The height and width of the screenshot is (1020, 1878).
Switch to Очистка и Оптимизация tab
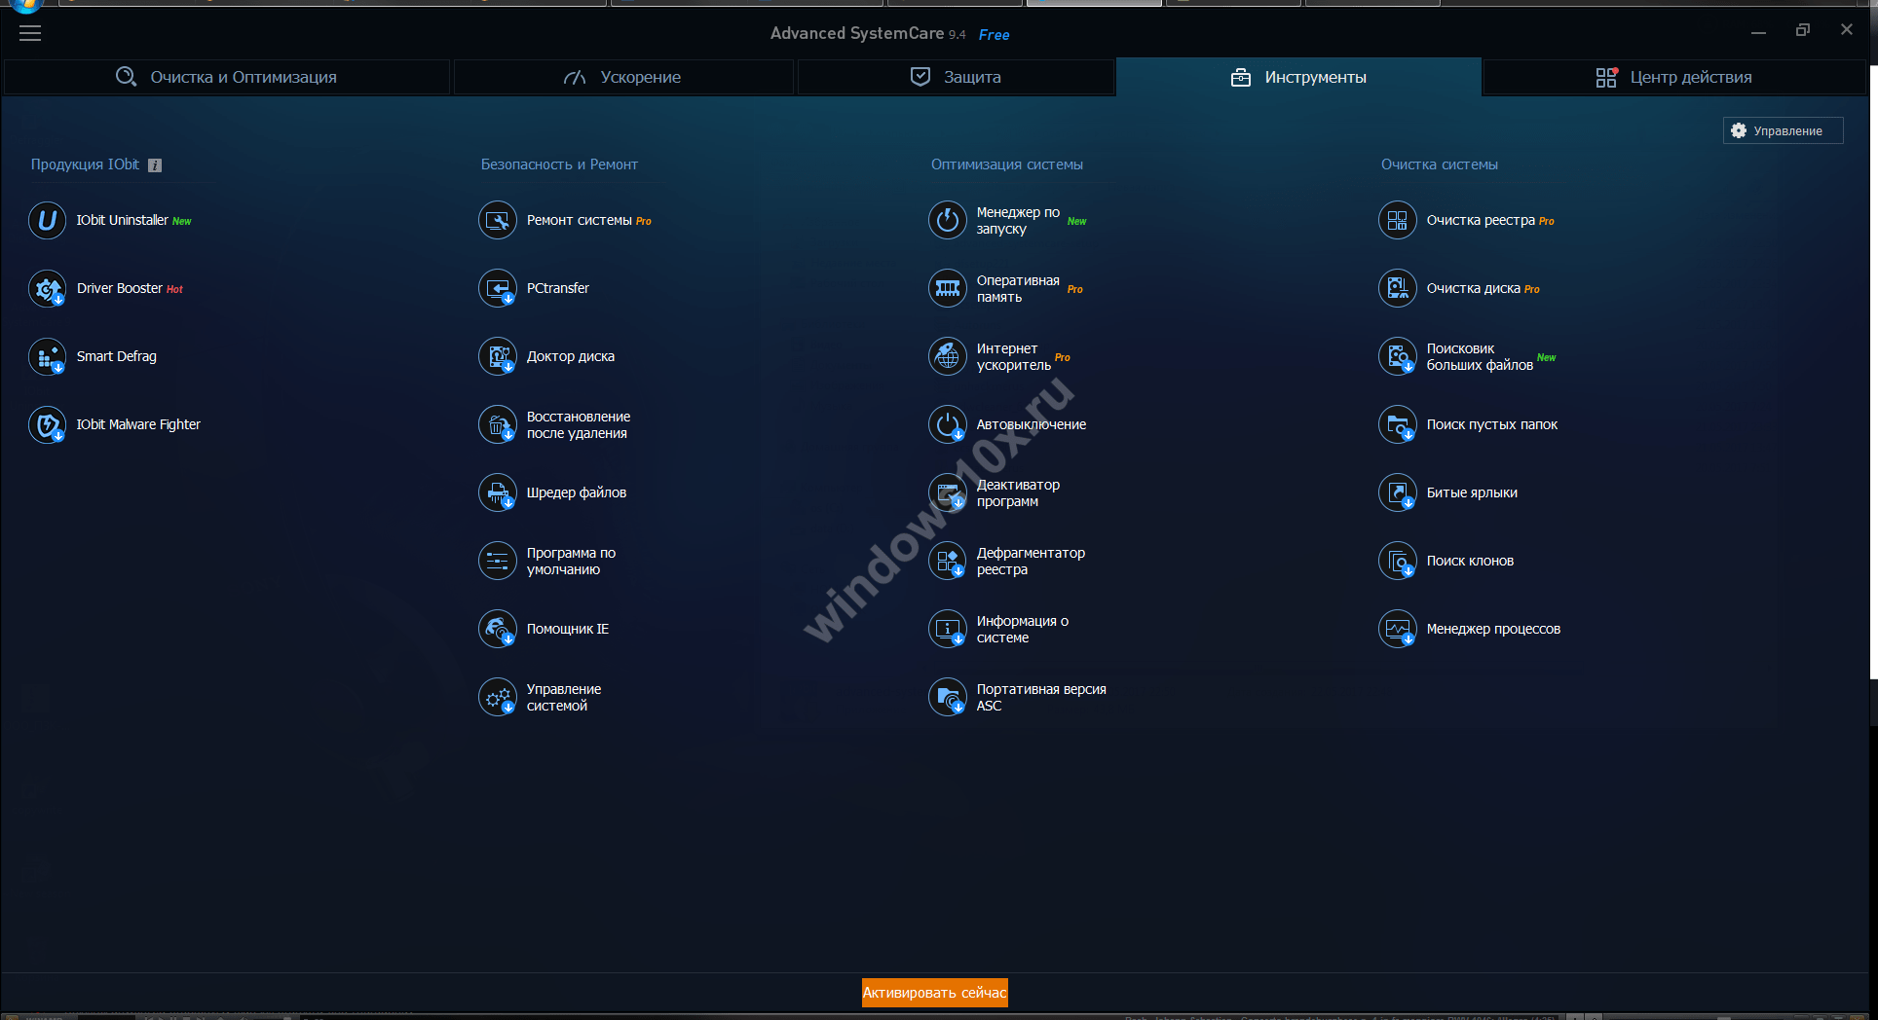point(227,77)
